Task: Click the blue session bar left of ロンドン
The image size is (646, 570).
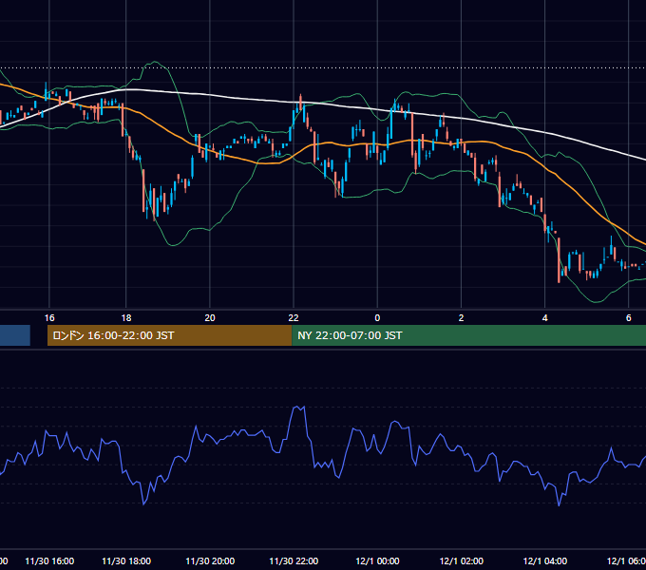Action: pos(15,335)
